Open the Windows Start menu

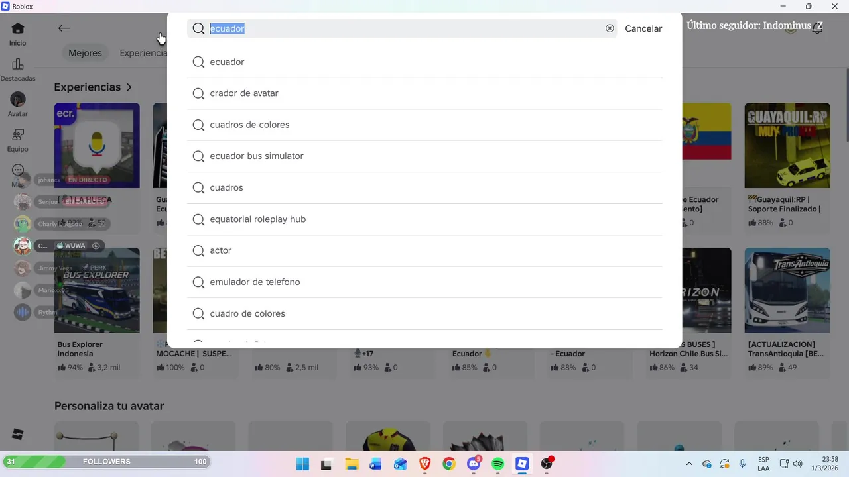(302, 464)
